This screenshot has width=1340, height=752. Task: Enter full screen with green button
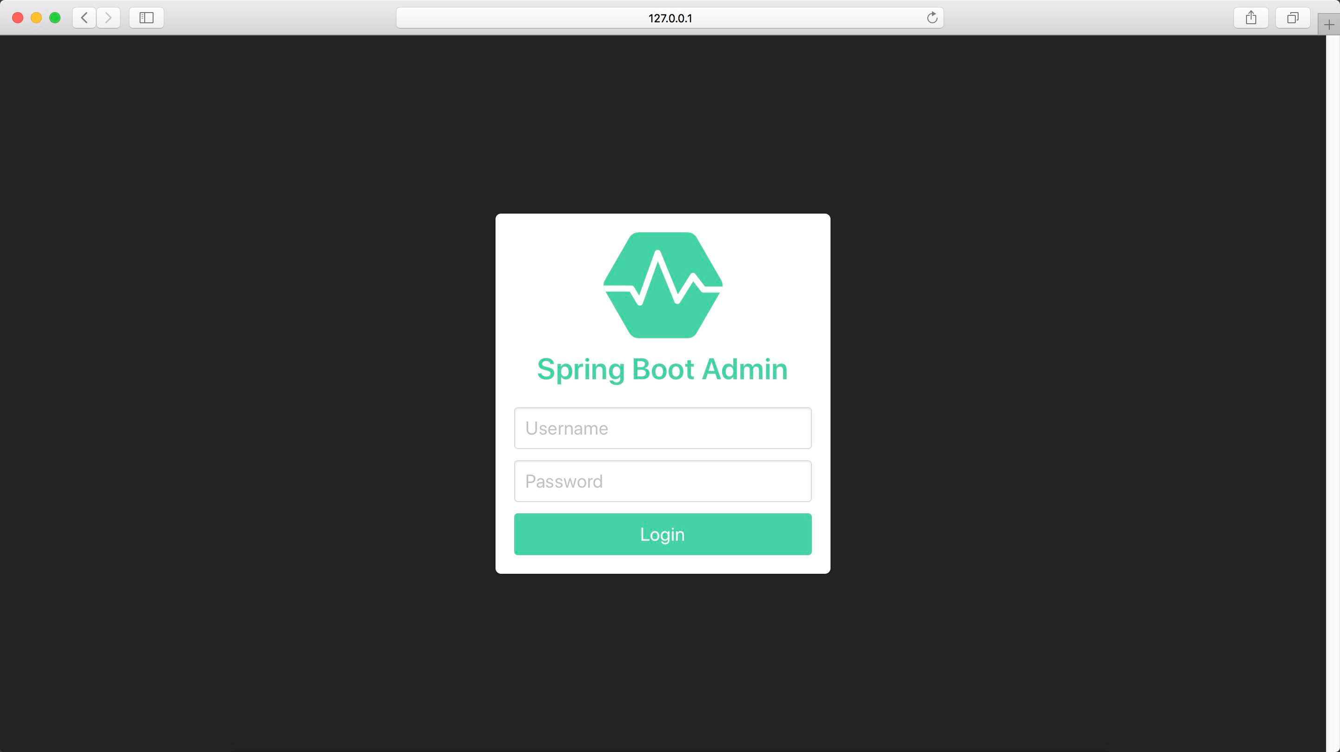point(55,18)
